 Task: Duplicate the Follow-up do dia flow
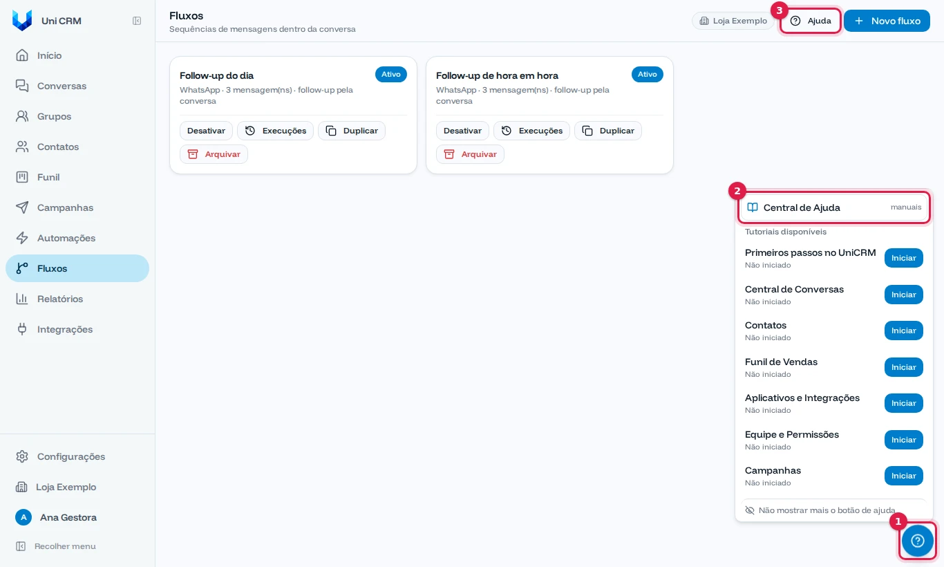click(352, 131)
